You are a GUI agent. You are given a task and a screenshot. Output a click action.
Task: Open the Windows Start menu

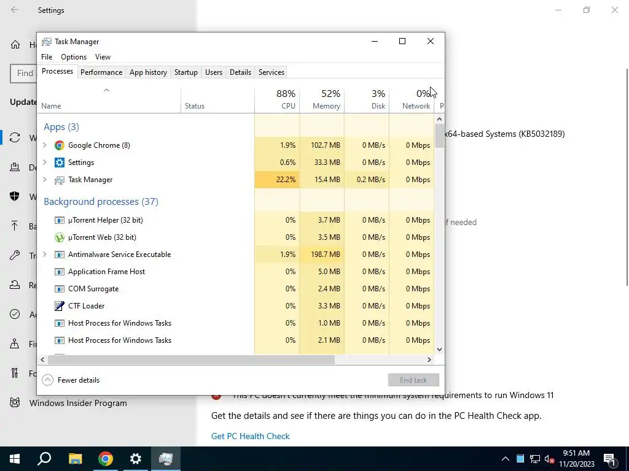pos(15,459)
